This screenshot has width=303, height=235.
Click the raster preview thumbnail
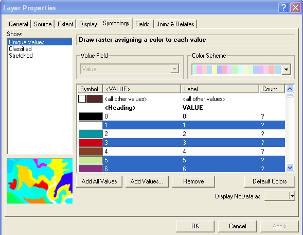(40, 181)
